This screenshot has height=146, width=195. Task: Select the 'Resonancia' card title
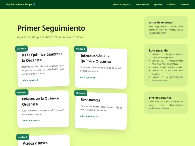pyautogui.click(x=90, y=100)
